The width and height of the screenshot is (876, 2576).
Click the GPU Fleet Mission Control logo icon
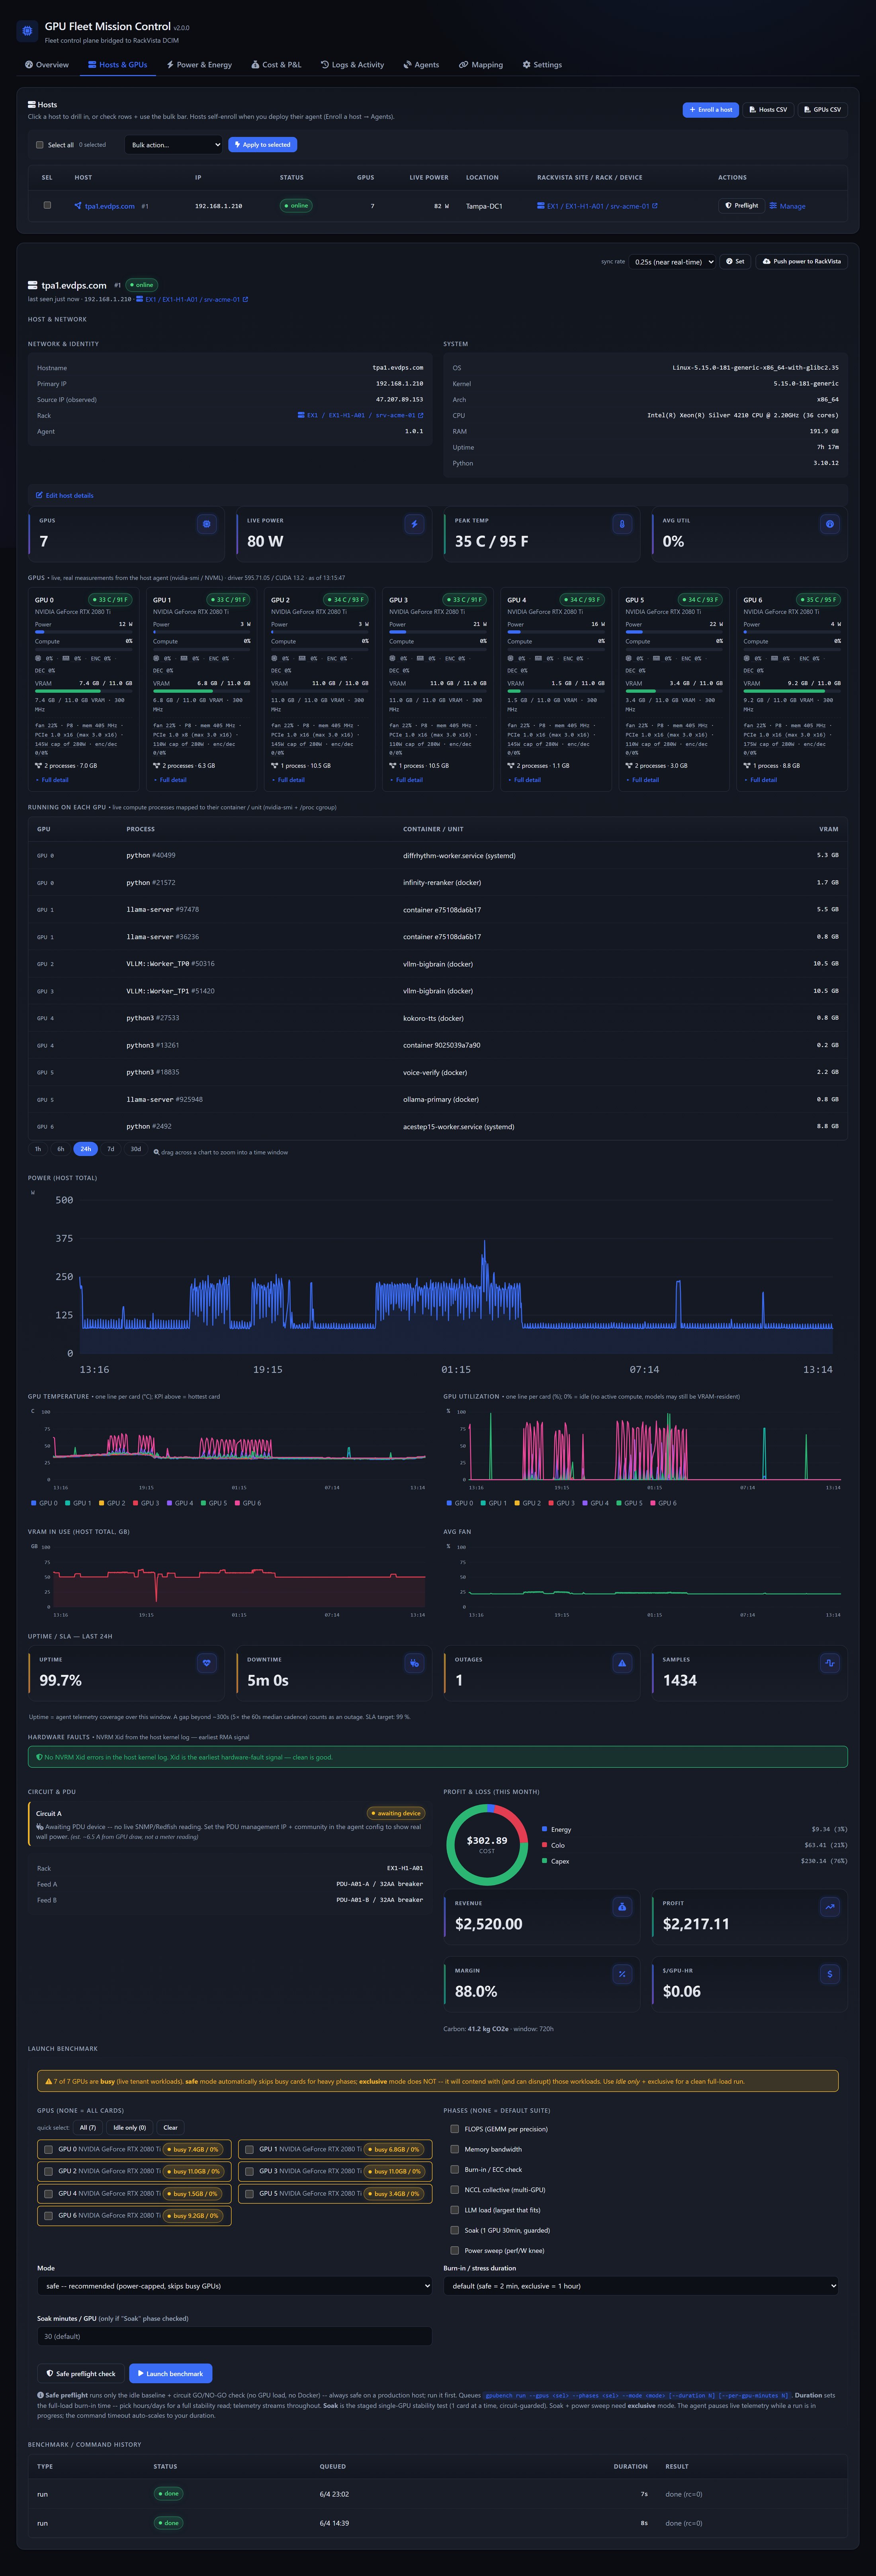point(27,31)
